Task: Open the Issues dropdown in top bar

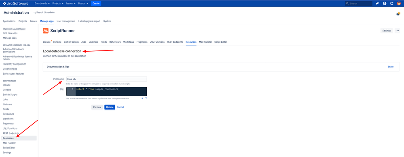Action: [x=71, y=4]
